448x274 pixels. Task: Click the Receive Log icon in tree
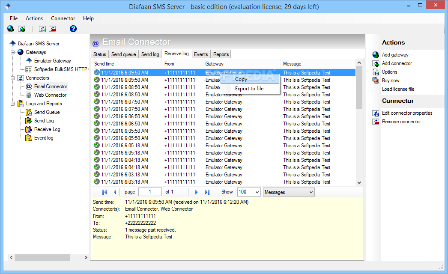click(29, 129)
